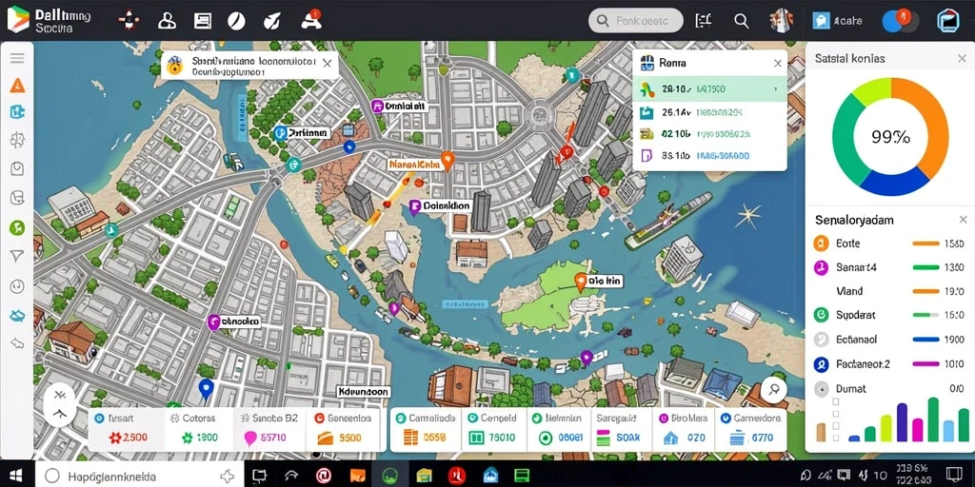This screenshot has height=487, width=975.
Task: Click the map magnifier zoom button
Action: tap(774, 389)
